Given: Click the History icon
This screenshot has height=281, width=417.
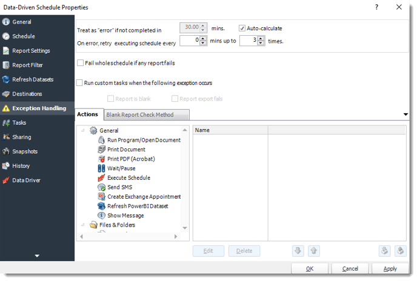Looking at the screenshot, I should 6,166.
